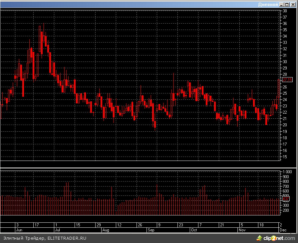Click the 36 level on the price axis
The width and height of the screenshot is (298, 243).
click(x=285, y=24)
